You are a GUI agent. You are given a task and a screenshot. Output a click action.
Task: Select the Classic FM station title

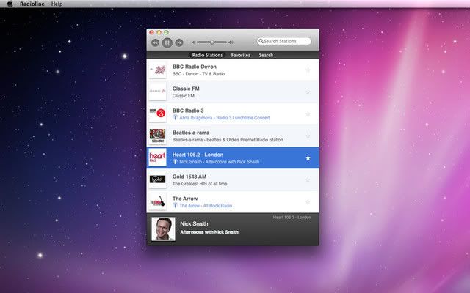click(186, 89)
